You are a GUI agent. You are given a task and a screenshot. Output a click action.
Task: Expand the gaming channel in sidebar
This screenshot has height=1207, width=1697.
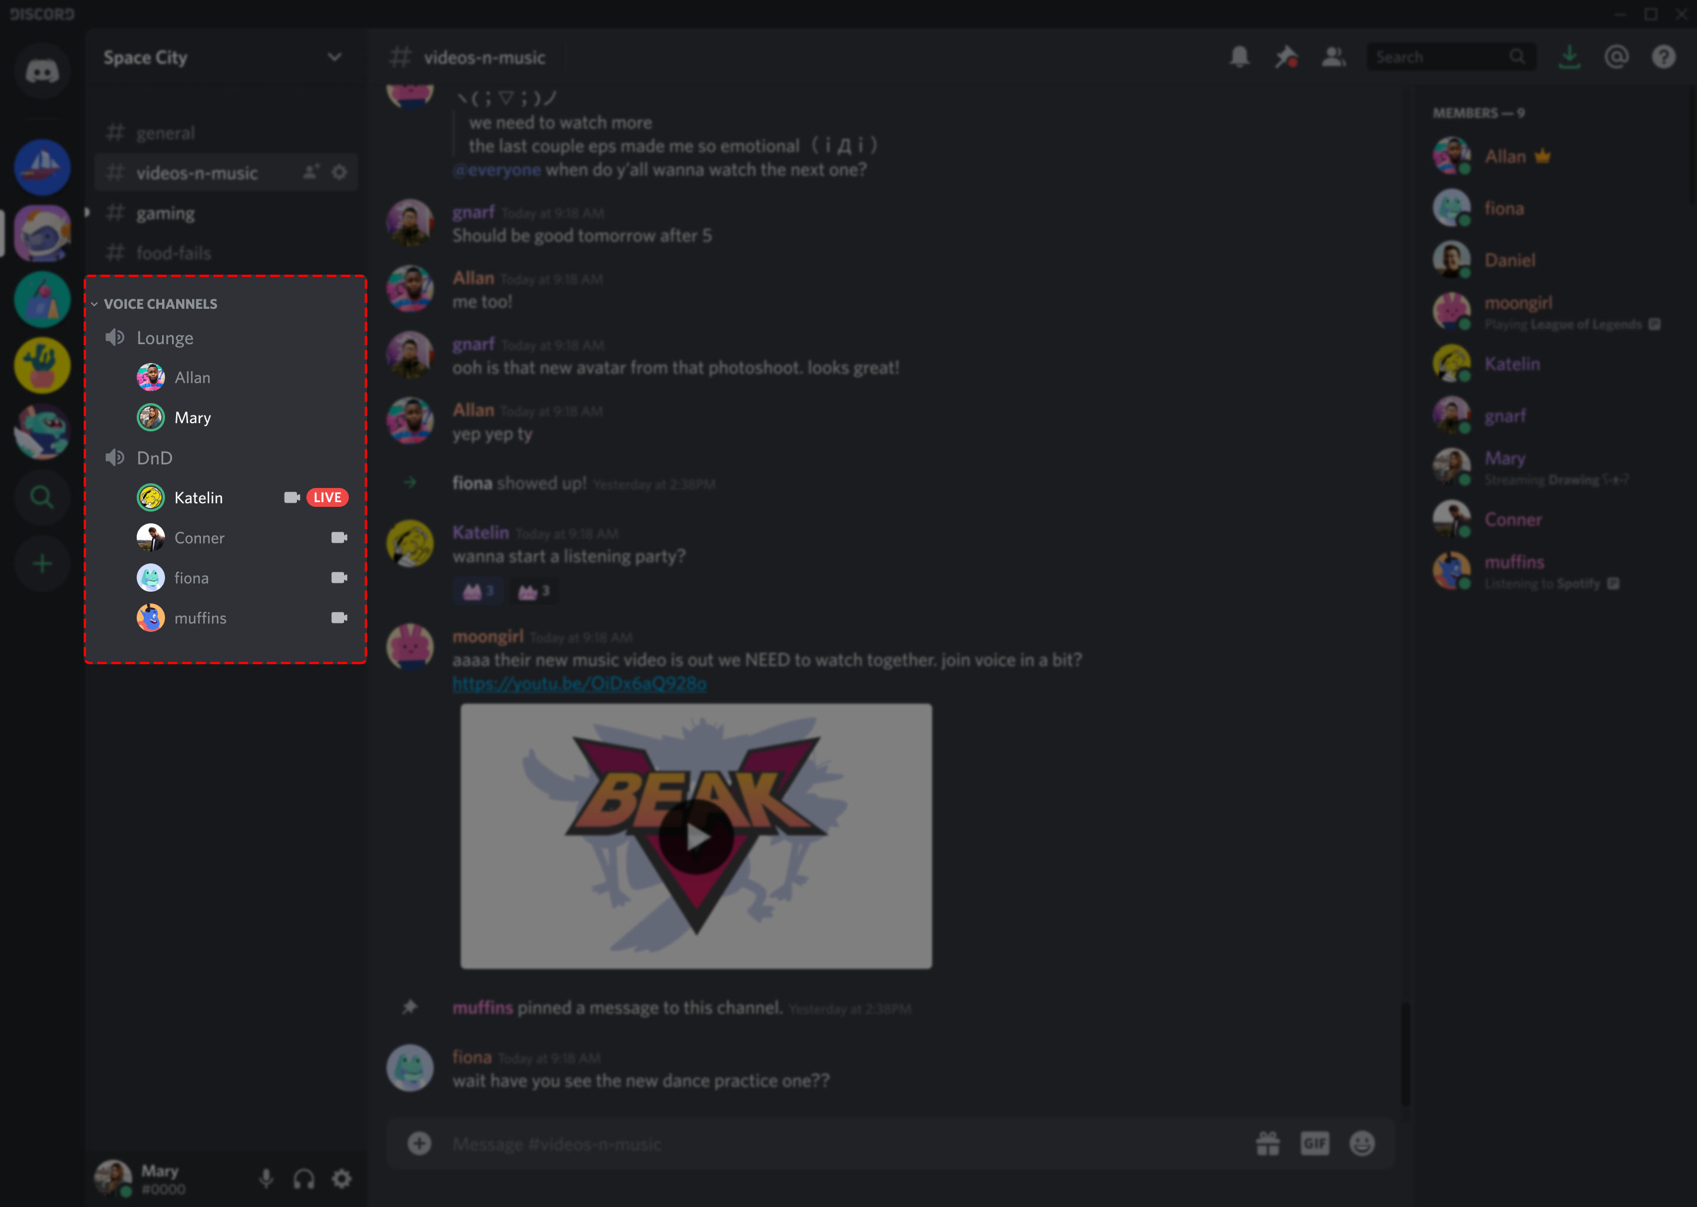coord(166,212)
